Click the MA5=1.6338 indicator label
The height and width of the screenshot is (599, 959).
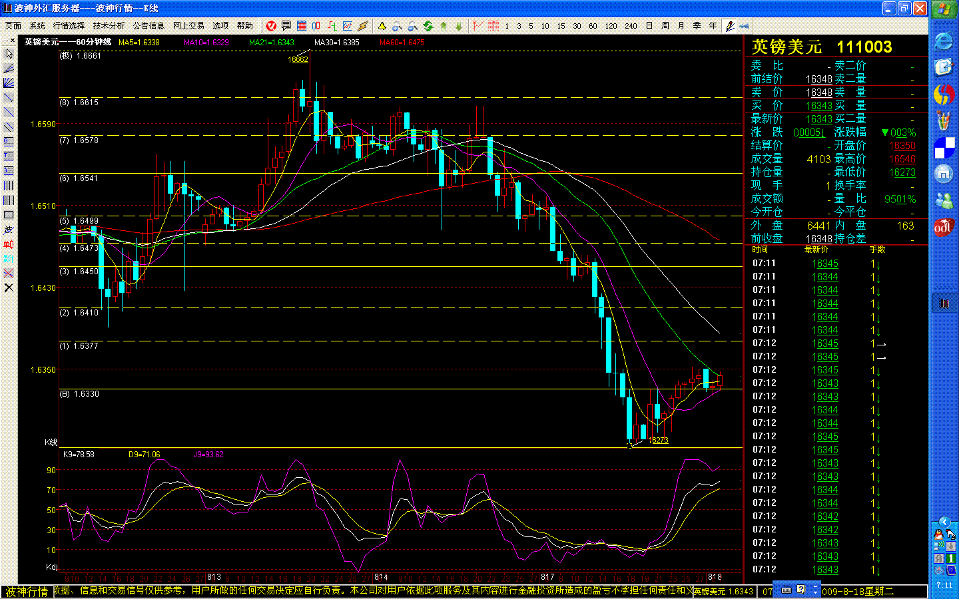139,43
